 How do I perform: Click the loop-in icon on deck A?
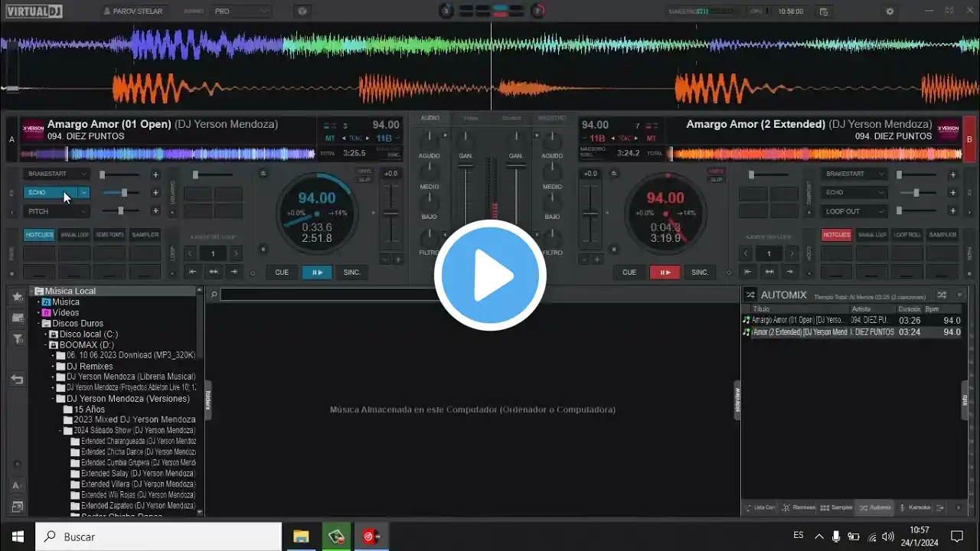[x=193, y=272]
